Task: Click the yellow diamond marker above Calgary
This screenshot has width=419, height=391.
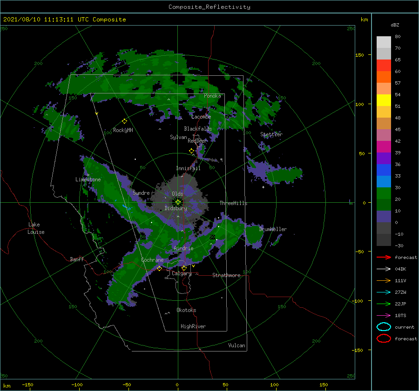Action: 184,268
